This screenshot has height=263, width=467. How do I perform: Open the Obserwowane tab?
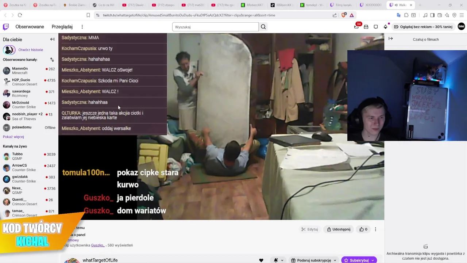pos(30,27)
